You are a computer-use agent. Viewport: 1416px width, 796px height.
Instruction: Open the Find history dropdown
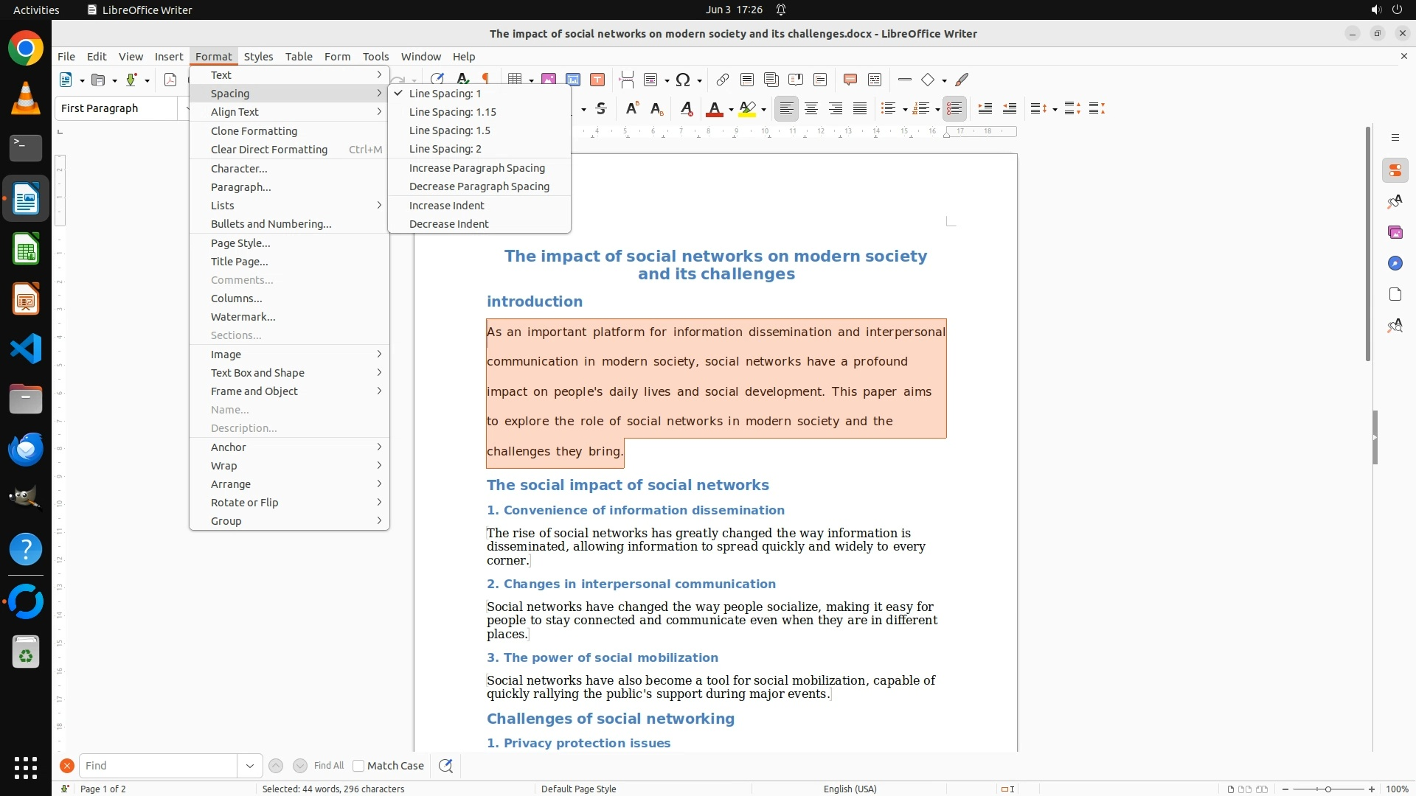249,766
